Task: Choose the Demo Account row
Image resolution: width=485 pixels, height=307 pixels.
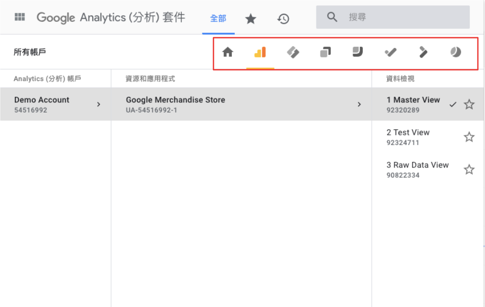Action: 56,104
